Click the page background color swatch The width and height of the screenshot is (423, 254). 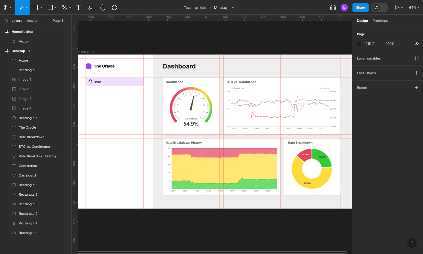click(x=359, y=44)
